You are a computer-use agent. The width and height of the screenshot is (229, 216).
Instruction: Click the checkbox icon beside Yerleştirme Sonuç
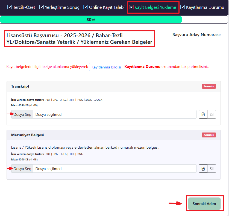point(42,7)
